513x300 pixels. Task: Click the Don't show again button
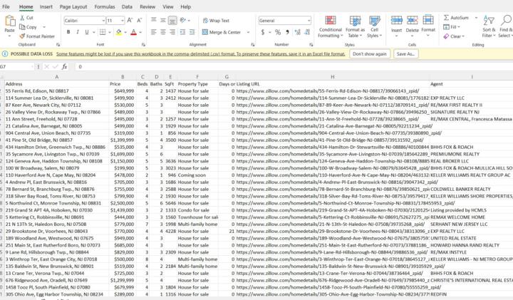[x=370, y=54]
